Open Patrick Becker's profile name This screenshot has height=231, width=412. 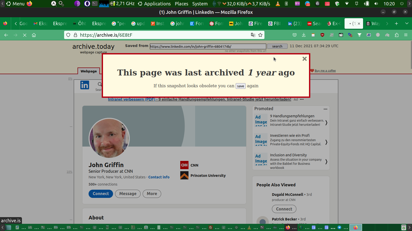click(284, 219)
